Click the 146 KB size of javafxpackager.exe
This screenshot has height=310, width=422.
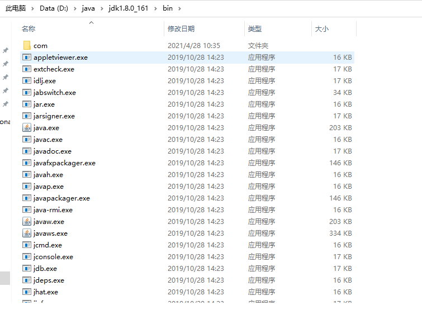click(340, 163)
